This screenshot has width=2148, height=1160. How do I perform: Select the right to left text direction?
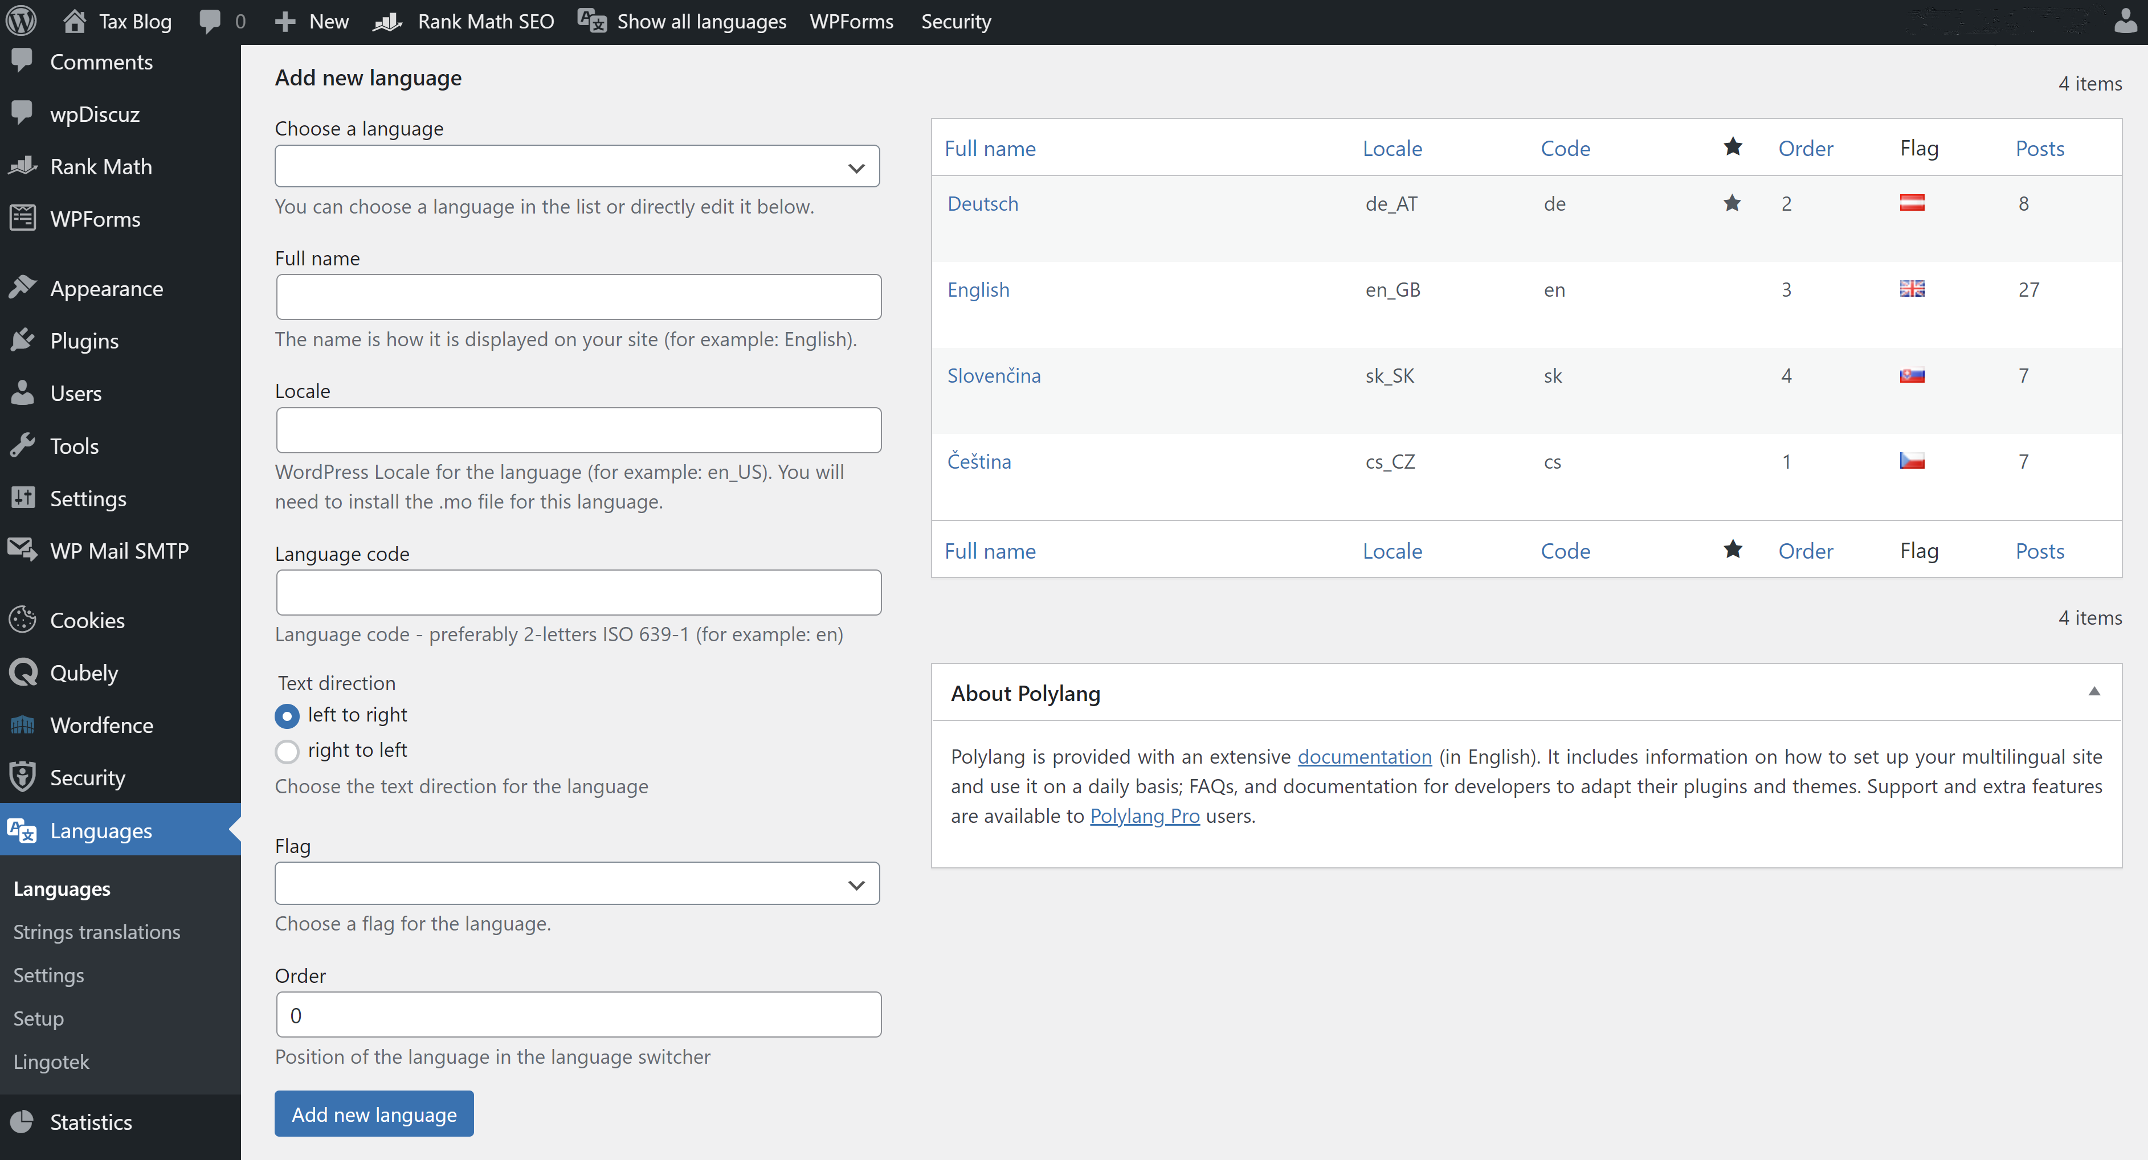pos(287,751)
